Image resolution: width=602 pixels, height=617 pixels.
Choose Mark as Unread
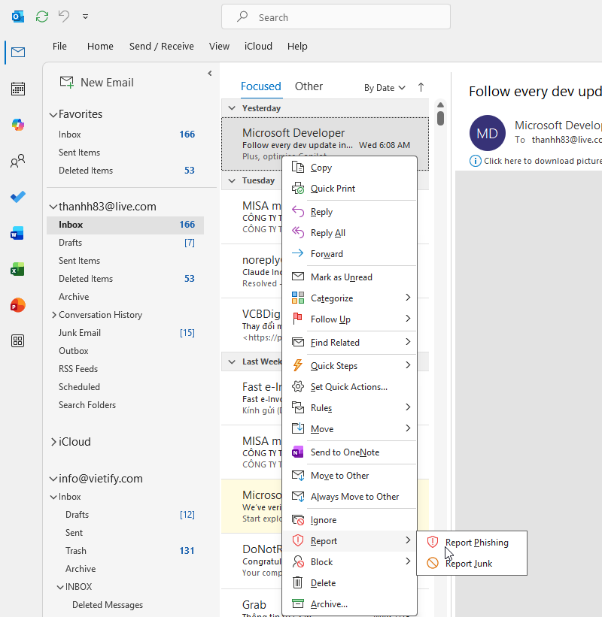349,277
